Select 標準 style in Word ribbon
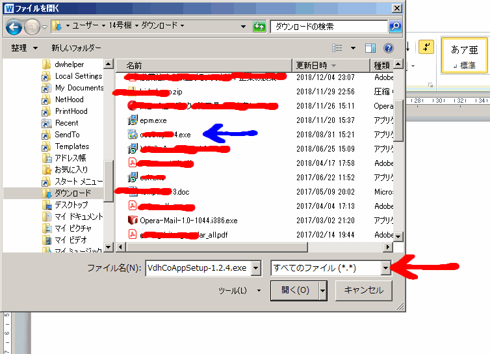The width and height of the screenshot is (490, 354). tap(465, 56)
